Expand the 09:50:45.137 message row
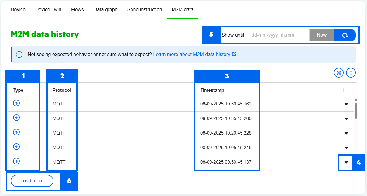Screen dimensions: 367x196 [346, 162]
